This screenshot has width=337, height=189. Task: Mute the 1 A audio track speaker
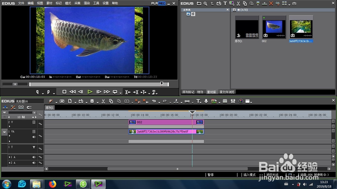point(34,157)
